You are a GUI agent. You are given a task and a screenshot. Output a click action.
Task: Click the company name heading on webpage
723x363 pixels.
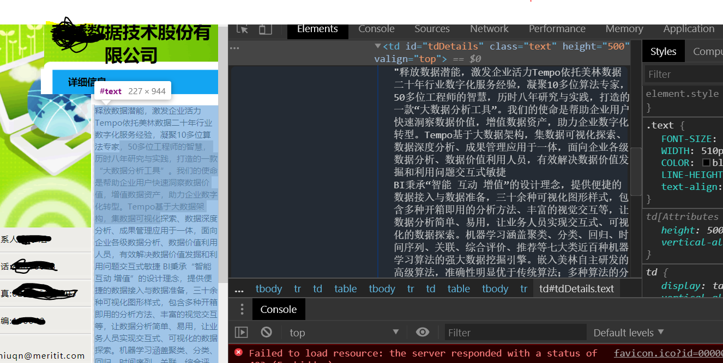click(131, 44)
